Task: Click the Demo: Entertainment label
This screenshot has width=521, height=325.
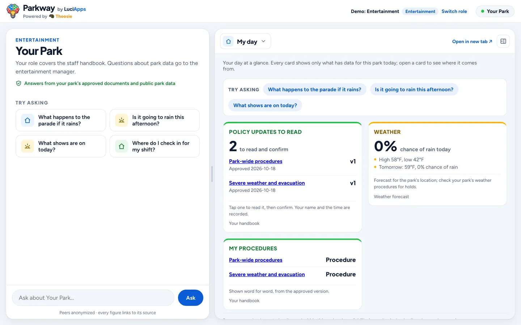Action: click(375, 12)
